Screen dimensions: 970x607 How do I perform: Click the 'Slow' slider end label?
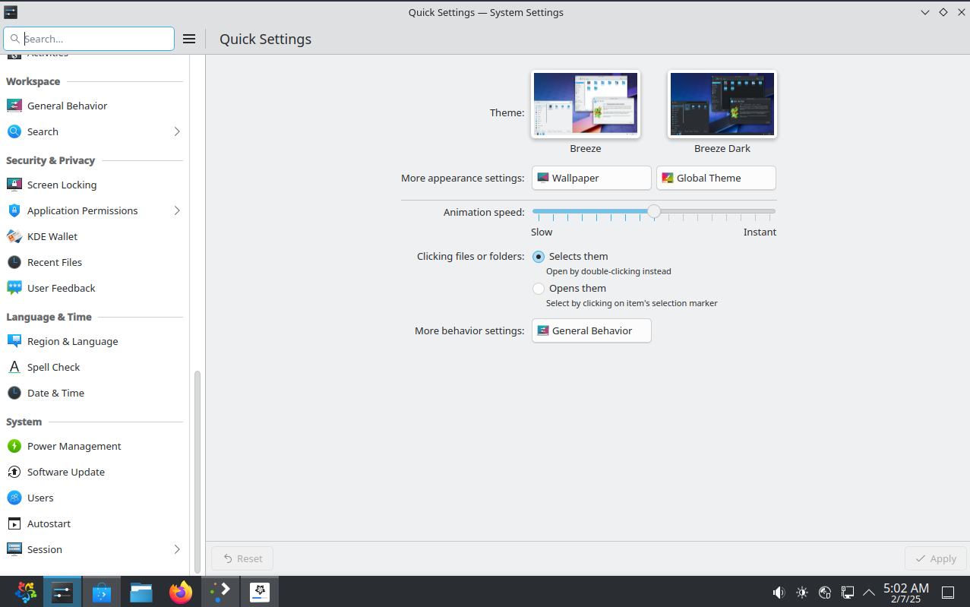(x=542, y=232)
